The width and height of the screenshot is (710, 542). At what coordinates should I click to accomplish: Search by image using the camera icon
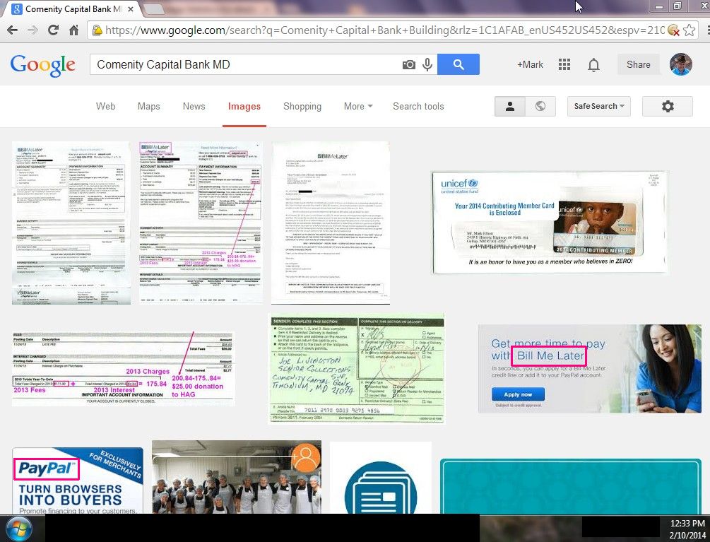(408, 65)
